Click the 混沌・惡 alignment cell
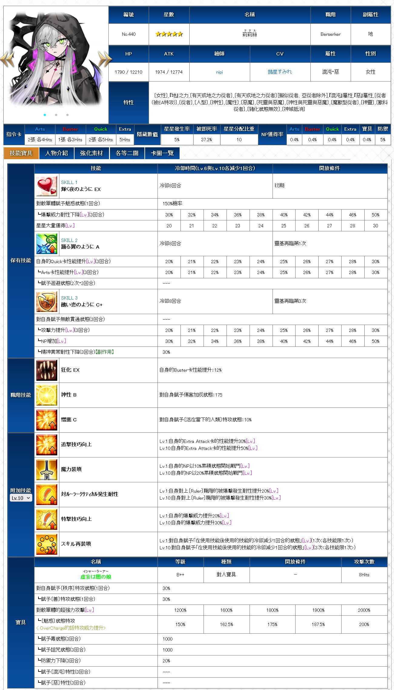 tap(330, 72)
